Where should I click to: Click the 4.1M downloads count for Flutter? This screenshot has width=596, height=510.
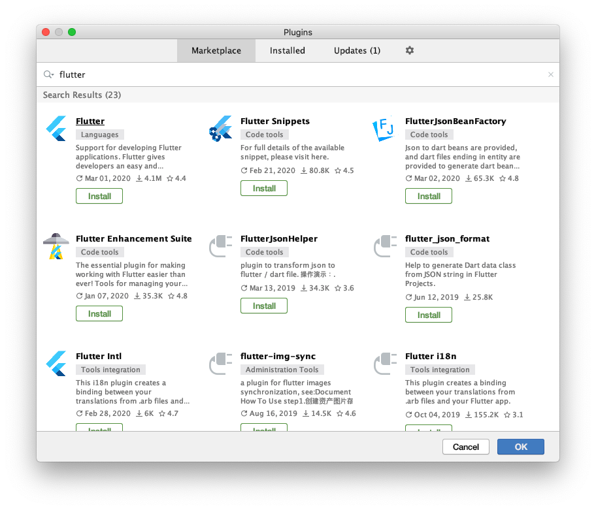click(x=150, y=178)
